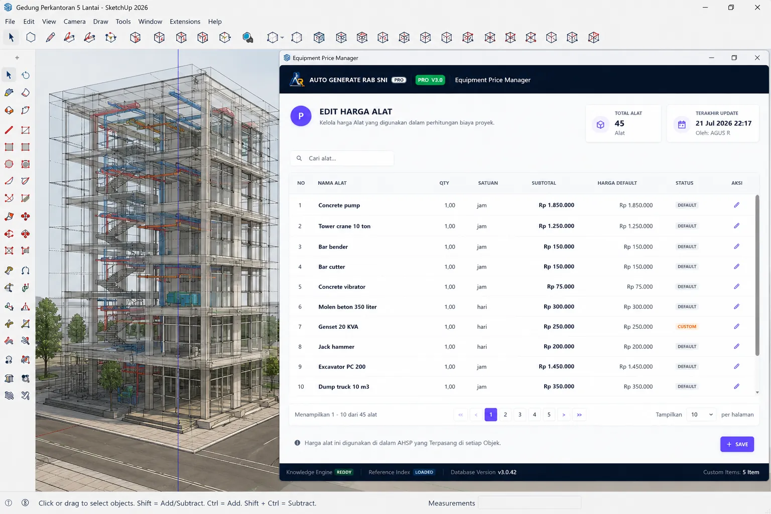This screenshot has height=514, width=771.
Task: Activate the red Line tool
Action: point(9,130)
